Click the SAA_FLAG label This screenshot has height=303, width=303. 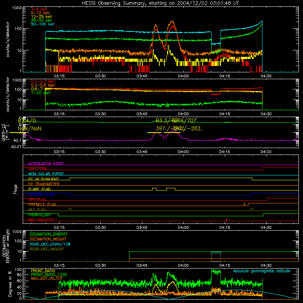pyautogui.click(x=37, y=200)
